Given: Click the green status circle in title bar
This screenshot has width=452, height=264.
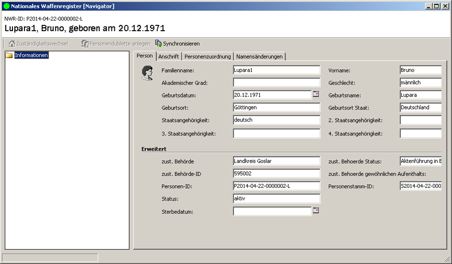Looking at the screenshot, I should tap(6, 6).
